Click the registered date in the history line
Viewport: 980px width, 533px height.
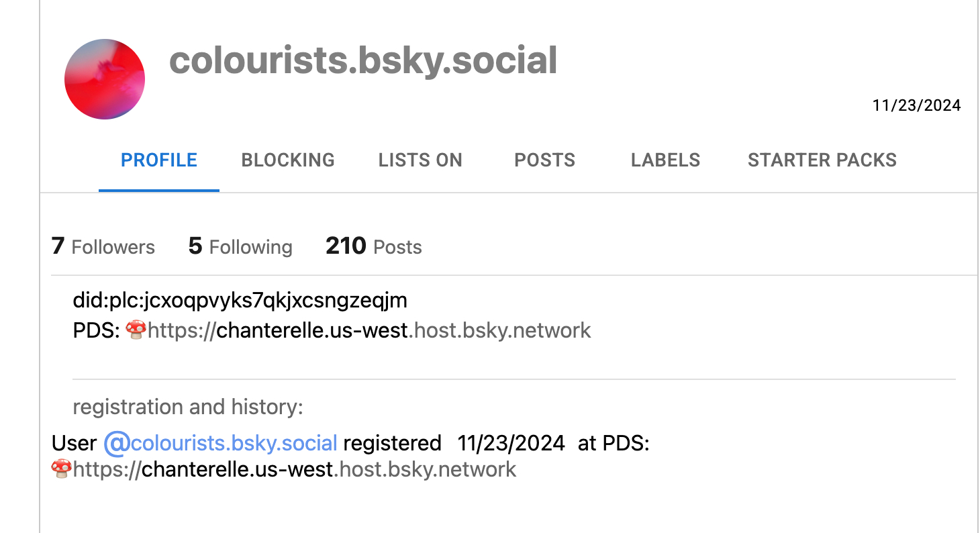511,444
